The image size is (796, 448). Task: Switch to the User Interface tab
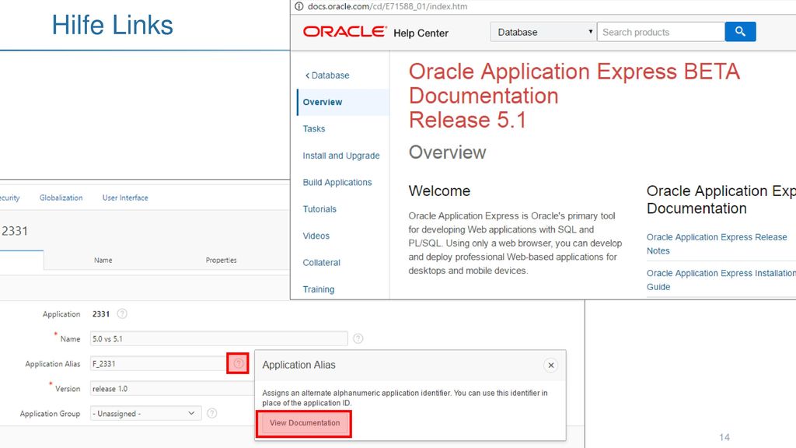point(125,198)
